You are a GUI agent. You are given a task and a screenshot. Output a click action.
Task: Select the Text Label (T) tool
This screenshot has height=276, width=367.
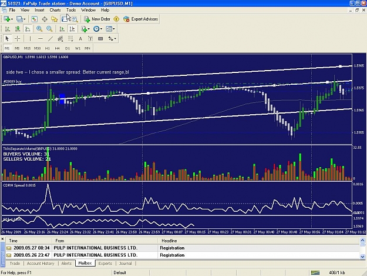tap(90, 39)
